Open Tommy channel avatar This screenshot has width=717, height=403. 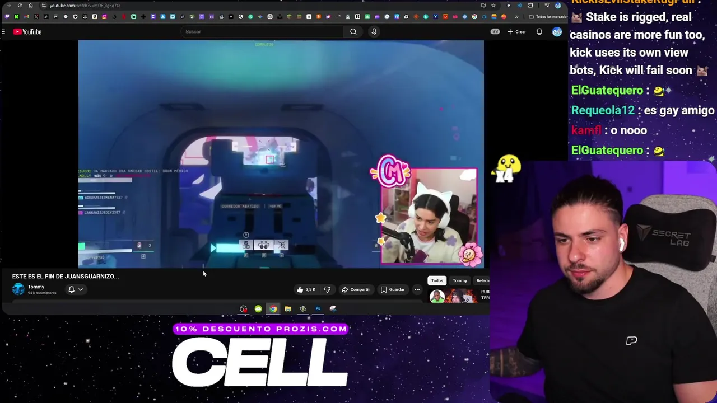[x=18, y=289]
